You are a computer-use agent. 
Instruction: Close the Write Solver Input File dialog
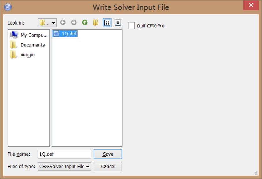click(251, 5)
